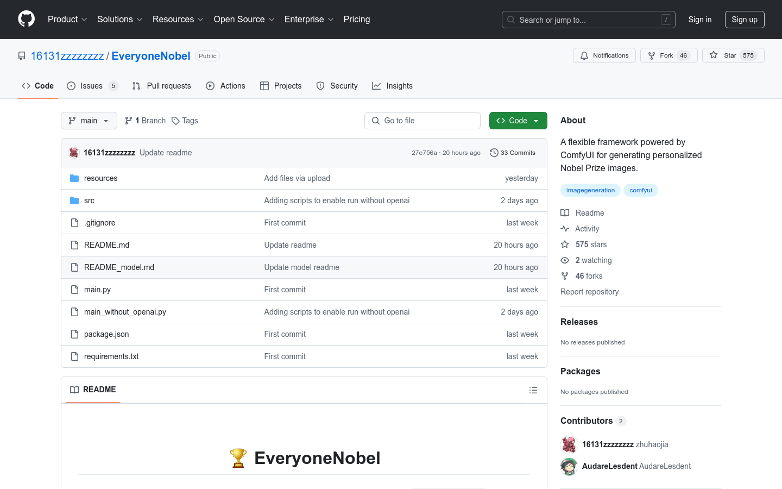The height and width of the screenshot is (489, 782).
Task: Open the Releases heading link
Action: (x=579, y=322)
